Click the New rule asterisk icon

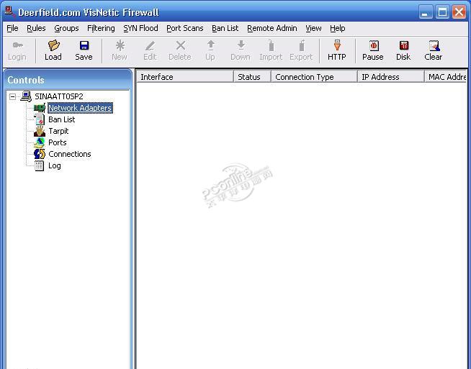pyautogui.click(x=120, y=45)
